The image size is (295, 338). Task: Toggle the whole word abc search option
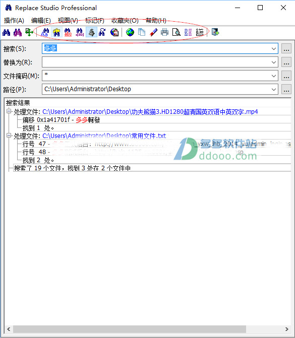pyautogui.click(x=68, y=32)
